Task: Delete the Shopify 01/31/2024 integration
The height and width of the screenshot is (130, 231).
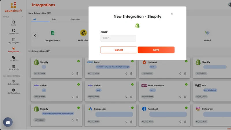Action: tap(77, 73)
